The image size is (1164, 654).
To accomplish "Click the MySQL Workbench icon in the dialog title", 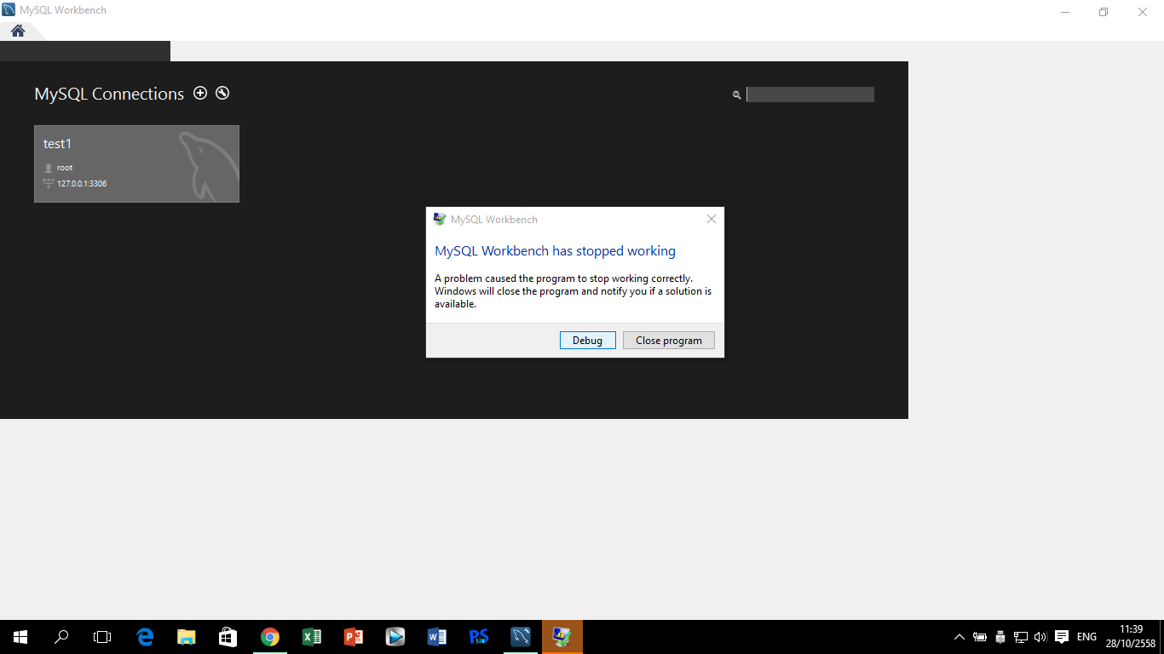I will click(x=440, y=219).
